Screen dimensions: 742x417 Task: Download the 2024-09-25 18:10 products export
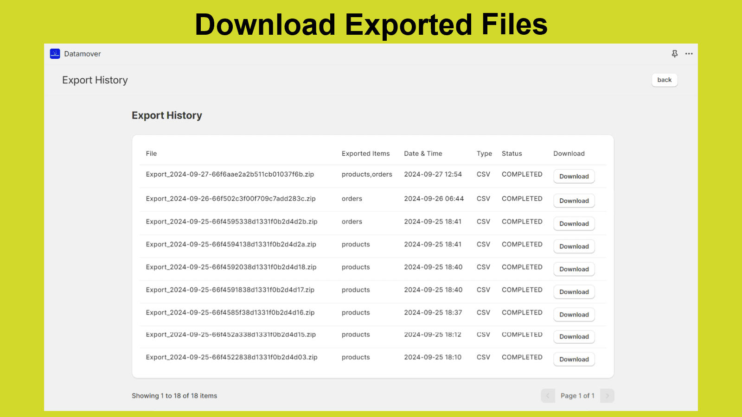(x=574, y=360)
